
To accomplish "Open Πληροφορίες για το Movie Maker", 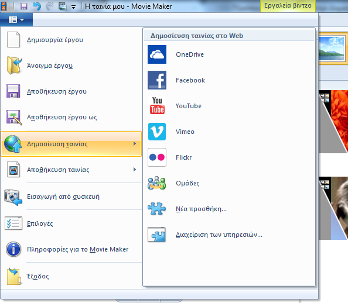I will pos(71,249).
